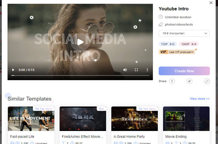Click the pencil icon beside photos/videos/texts

click(161, 24)
